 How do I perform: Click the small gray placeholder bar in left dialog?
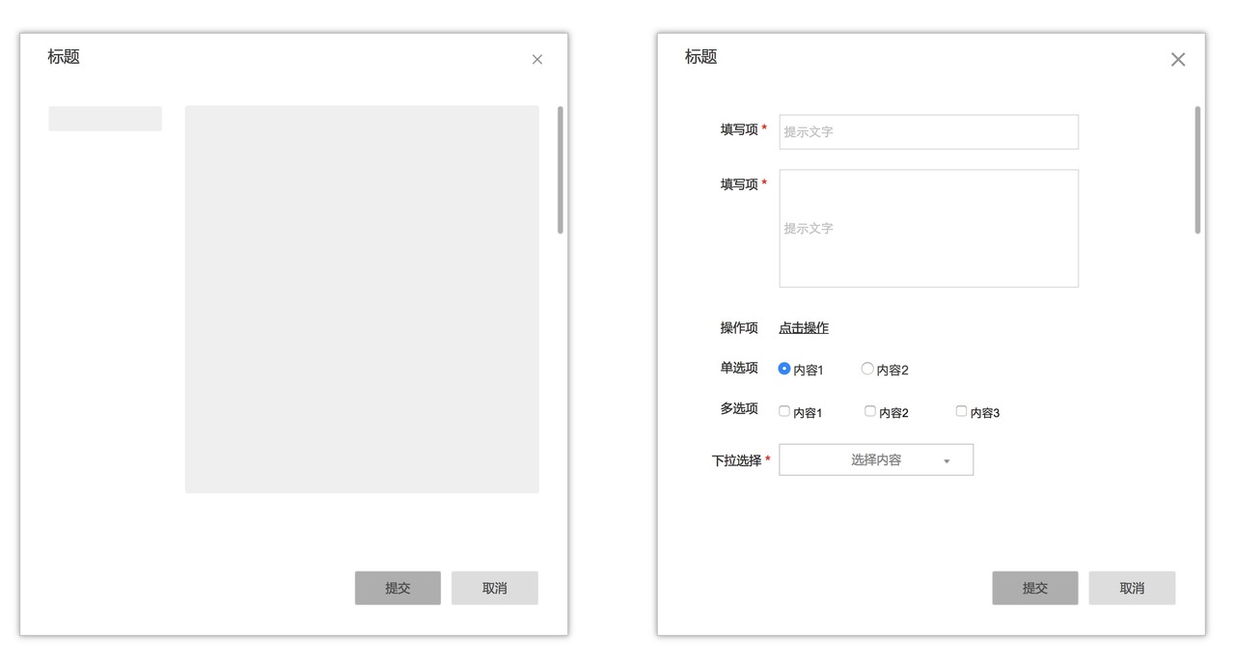coord(105,119)
